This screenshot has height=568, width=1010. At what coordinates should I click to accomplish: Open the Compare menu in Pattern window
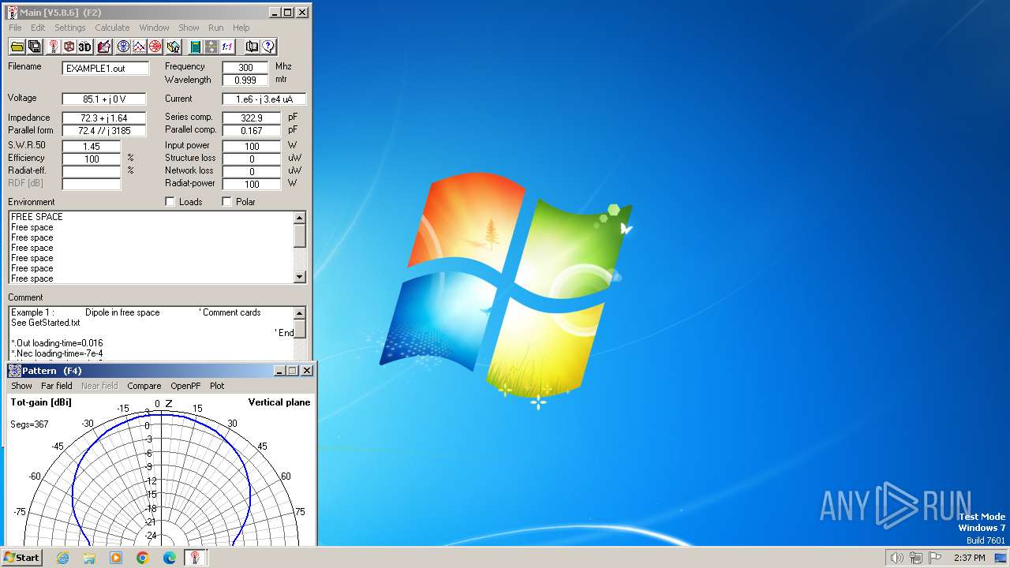pyautogui.click(x=144, y=386)
